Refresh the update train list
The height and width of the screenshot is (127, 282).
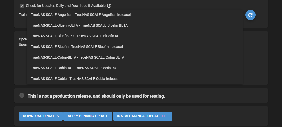click(250, 15)
